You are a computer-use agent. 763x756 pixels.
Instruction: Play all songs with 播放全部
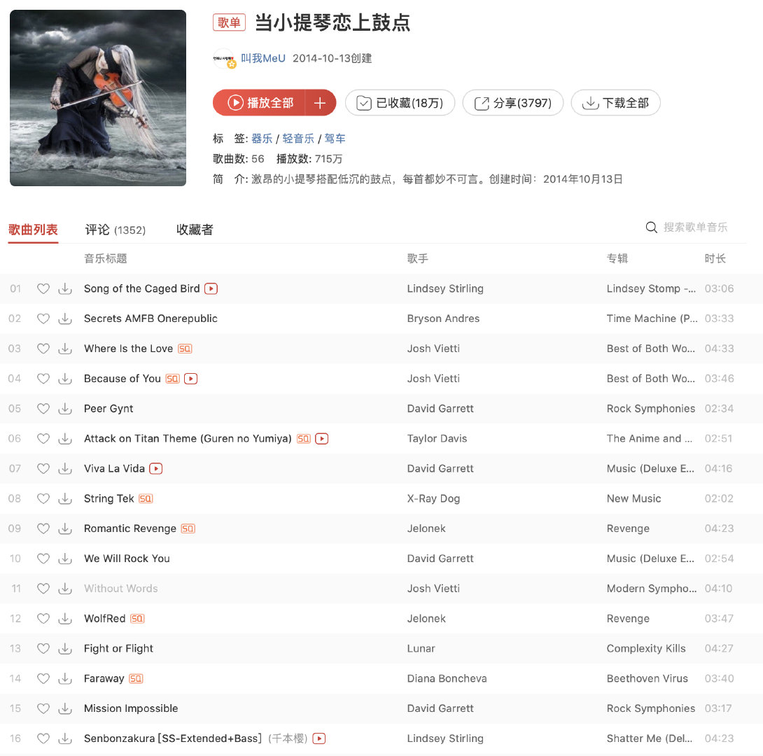pyautogui.click(x=260, y=103)
